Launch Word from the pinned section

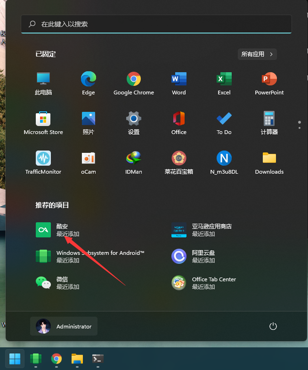179,84
